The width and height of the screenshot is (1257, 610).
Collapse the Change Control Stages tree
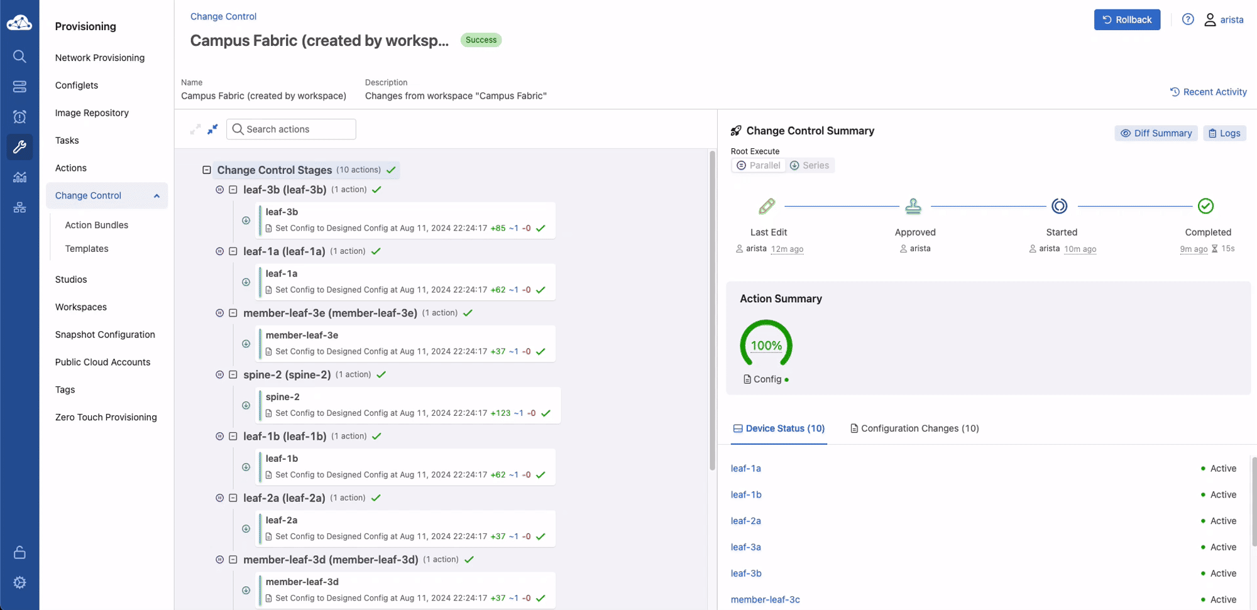pos(206,170)
